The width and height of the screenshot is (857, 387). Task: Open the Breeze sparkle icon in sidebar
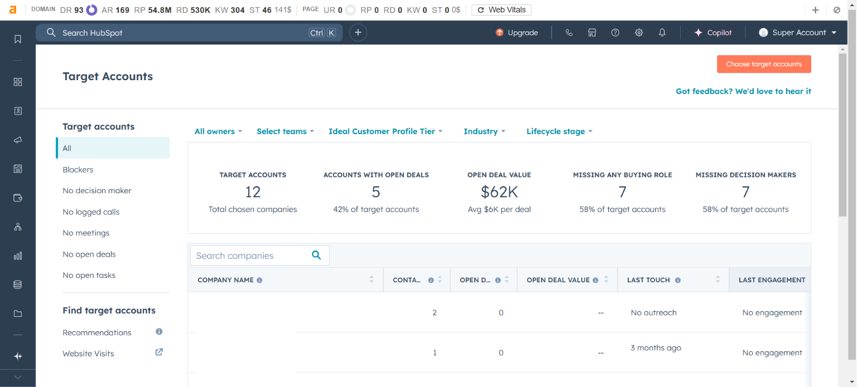(18, 356)
